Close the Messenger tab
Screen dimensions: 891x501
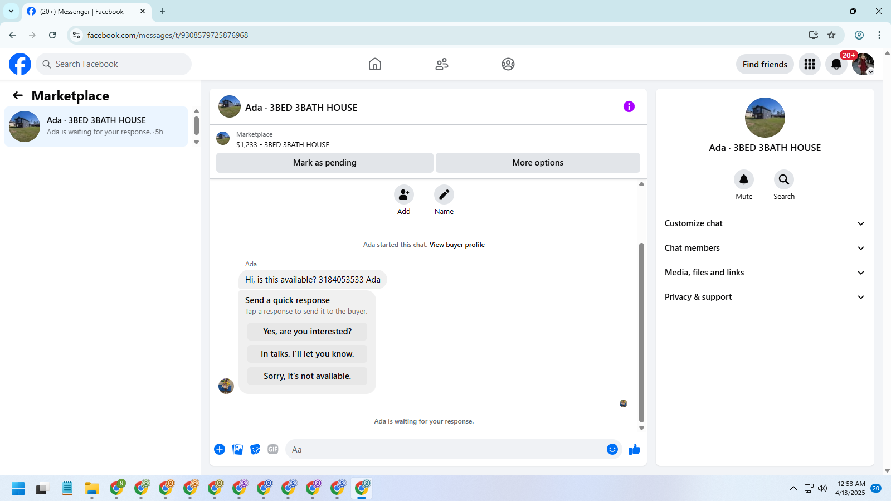click(143, 11)
